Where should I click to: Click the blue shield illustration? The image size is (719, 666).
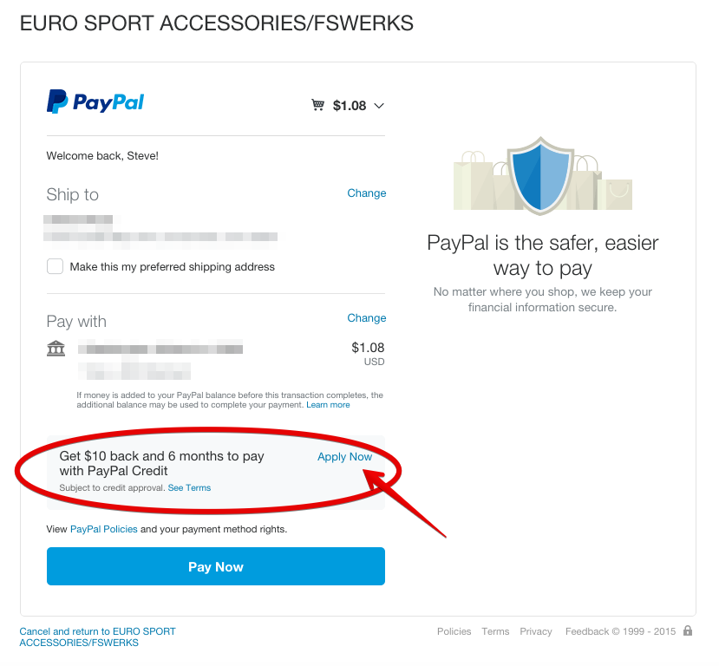point(541,174)
